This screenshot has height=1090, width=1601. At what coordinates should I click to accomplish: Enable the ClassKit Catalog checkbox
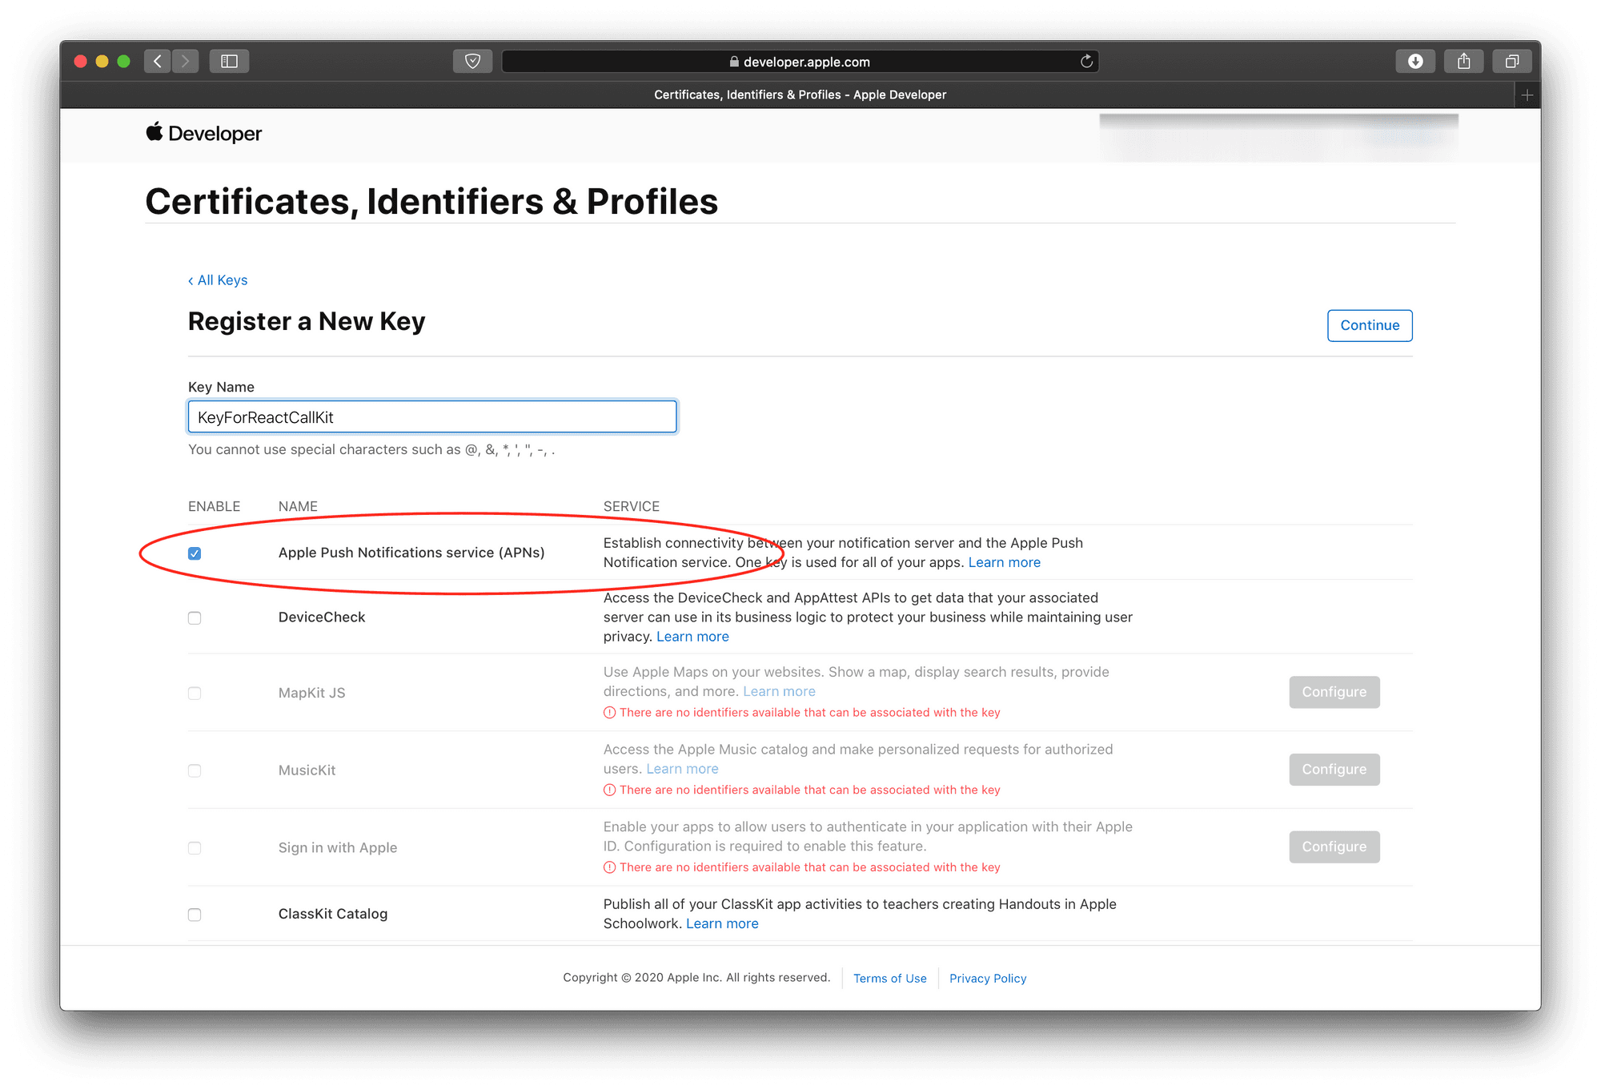click(195, 915)
